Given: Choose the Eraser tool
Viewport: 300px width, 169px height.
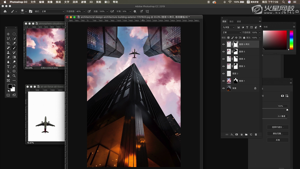Looking at the screenshot, I should 8,57.
